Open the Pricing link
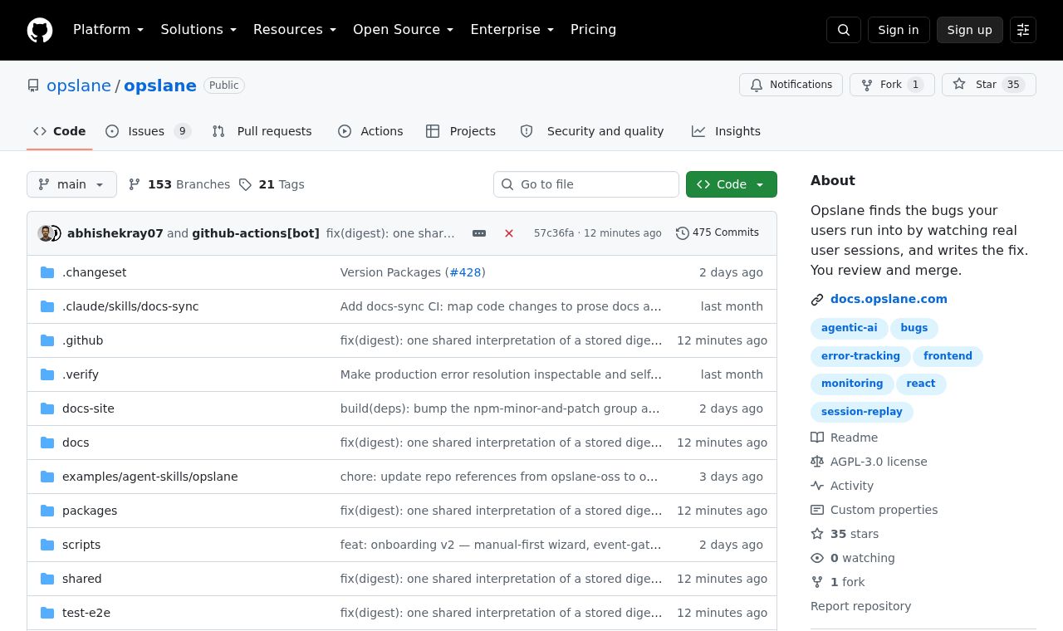This screenshot has width=1063, height=631. (594, 30)
